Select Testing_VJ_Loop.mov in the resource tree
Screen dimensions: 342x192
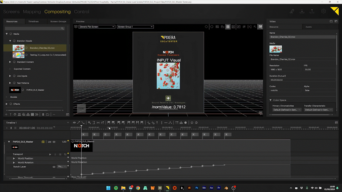pyautogui.click(x=48, y=55)
